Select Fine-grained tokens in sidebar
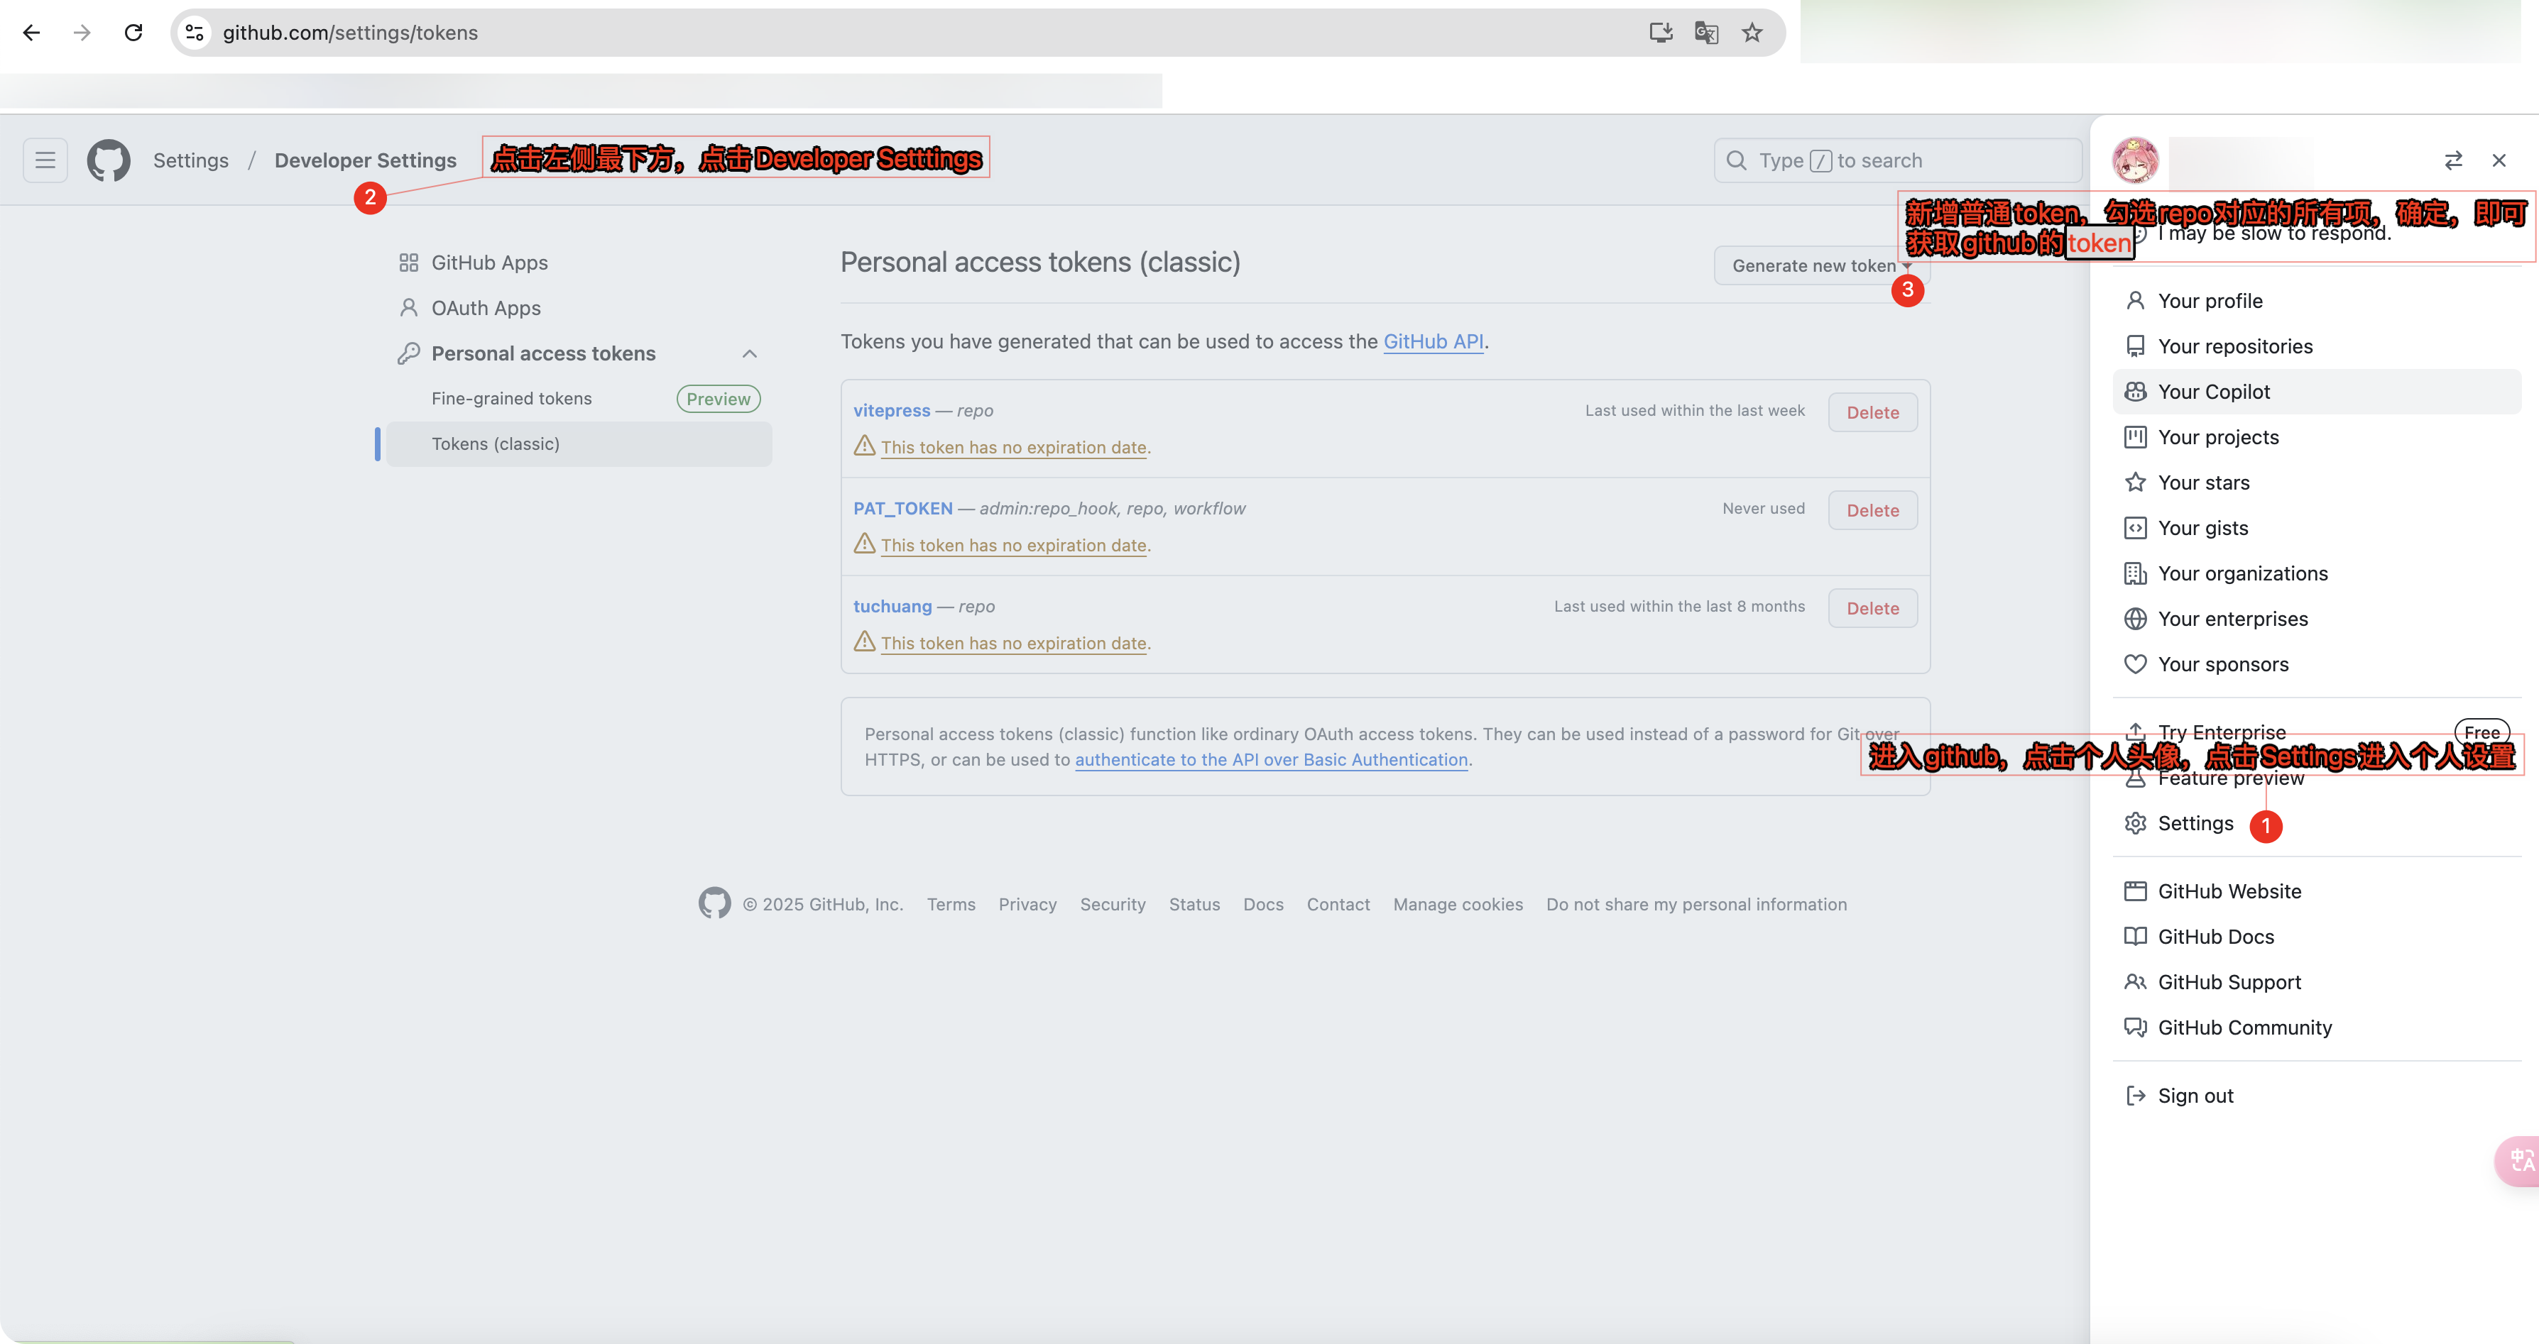This screenshot has height=1344, width=2539. [511, 398]
